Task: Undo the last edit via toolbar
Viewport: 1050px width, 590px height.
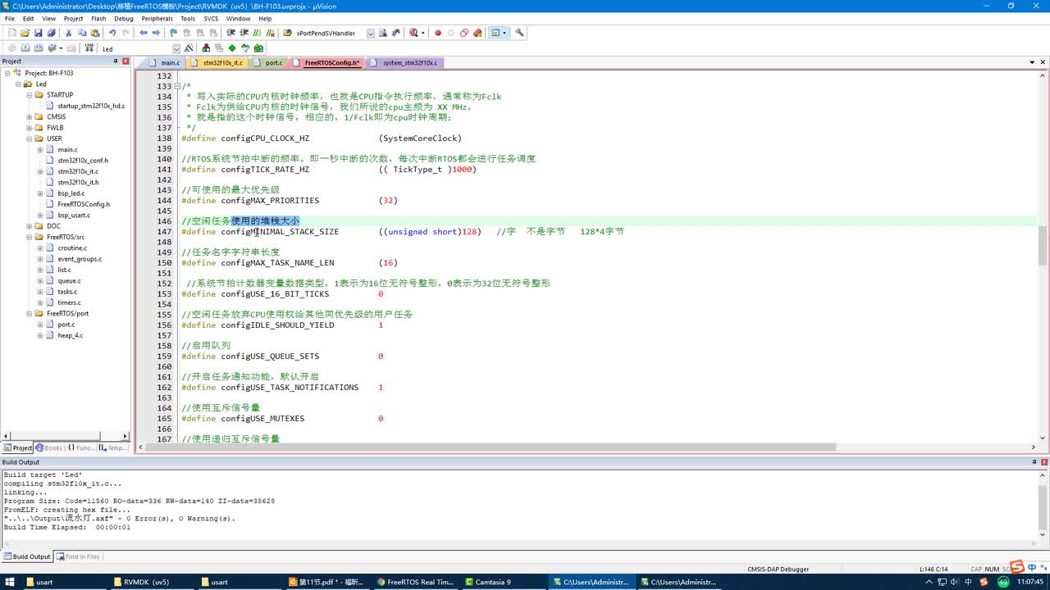Action: click(112, 33)
